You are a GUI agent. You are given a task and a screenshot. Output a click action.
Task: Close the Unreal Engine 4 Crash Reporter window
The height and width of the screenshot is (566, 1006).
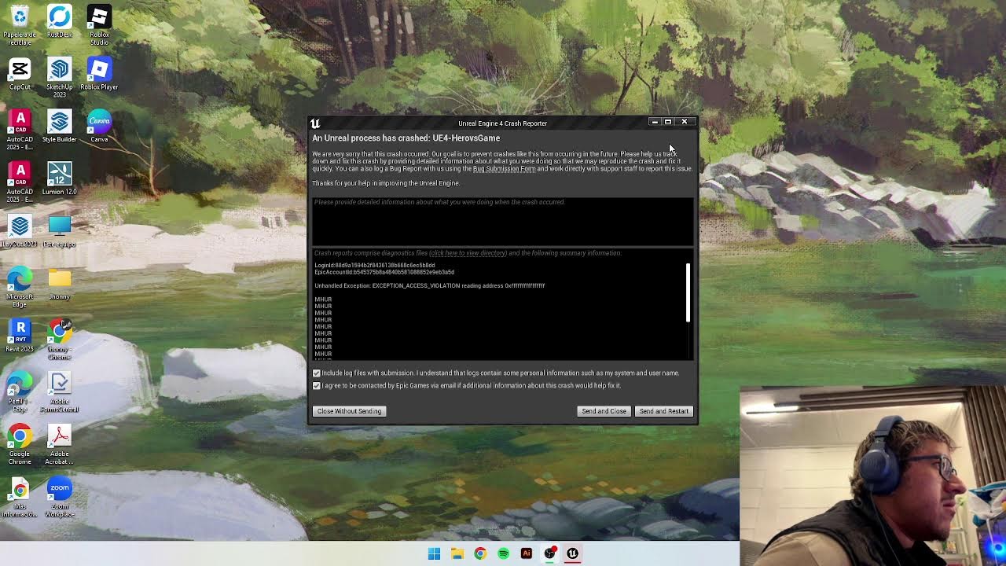click(x=685, y=122)
